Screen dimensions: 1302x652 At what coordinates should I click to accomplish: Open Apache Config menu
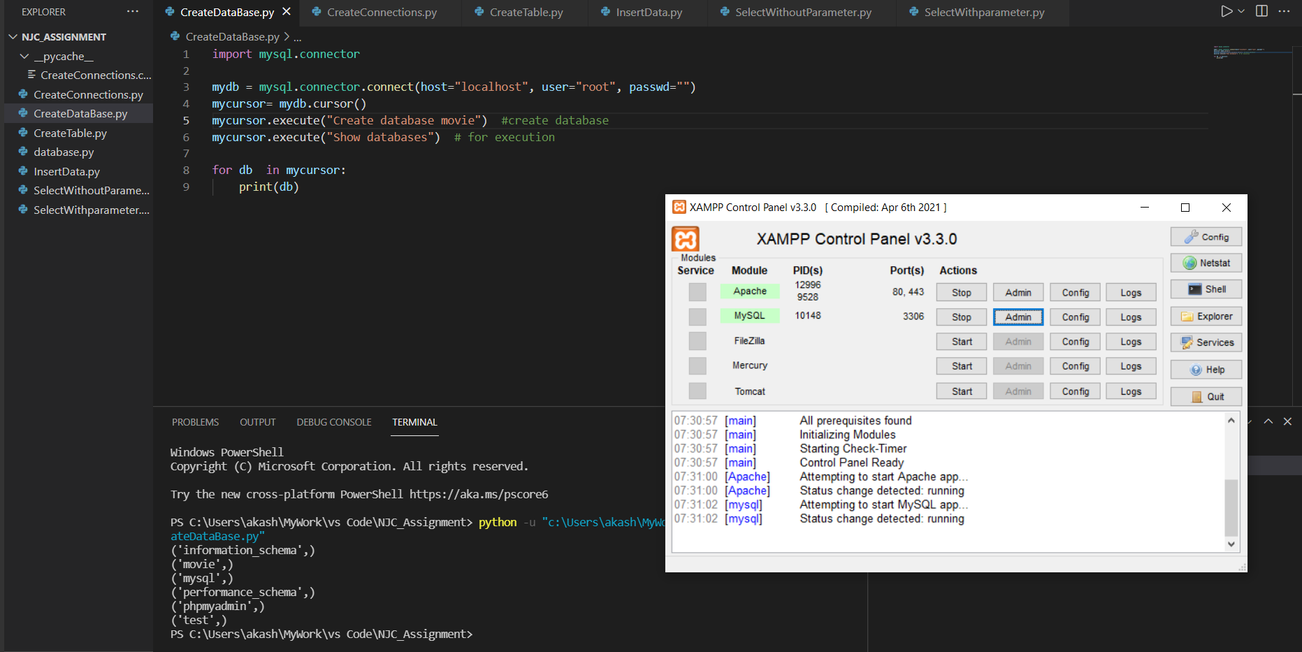[x=1076, y=292]
